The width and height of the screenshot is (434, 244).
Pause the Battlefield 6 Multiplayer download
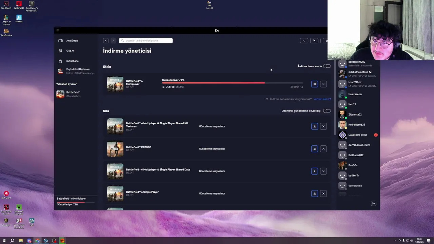tap(315, 84)
